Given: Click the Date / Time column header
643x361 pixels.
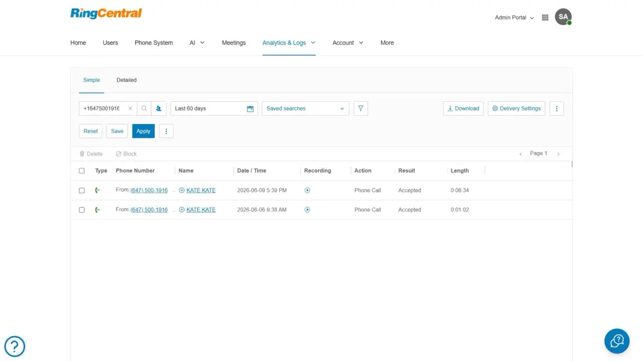Looking at the screenshot, I should (251, 171).
